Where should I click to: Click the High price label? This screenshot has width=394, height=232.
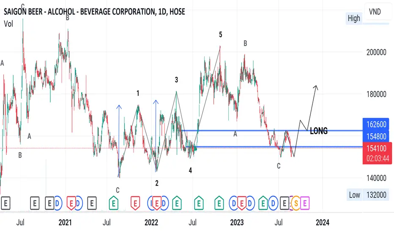point(354,18)
